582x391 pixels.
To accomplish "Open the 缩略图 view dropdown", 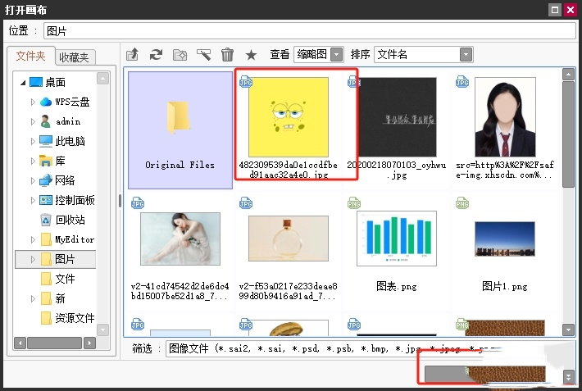I will coord(319,55).
